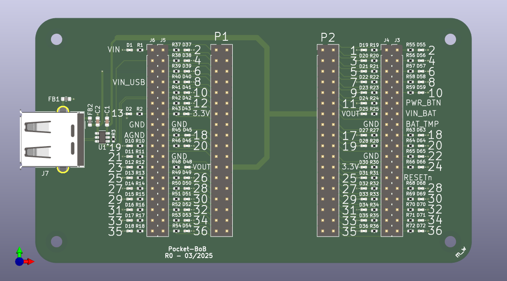Click the red X-axis arrow of the gizmo

[30, 261]
